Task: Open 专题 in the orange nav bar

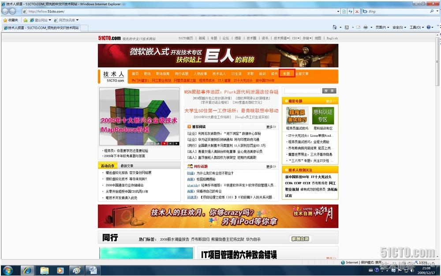Action: pyautogui.click(x=287, y=74)
